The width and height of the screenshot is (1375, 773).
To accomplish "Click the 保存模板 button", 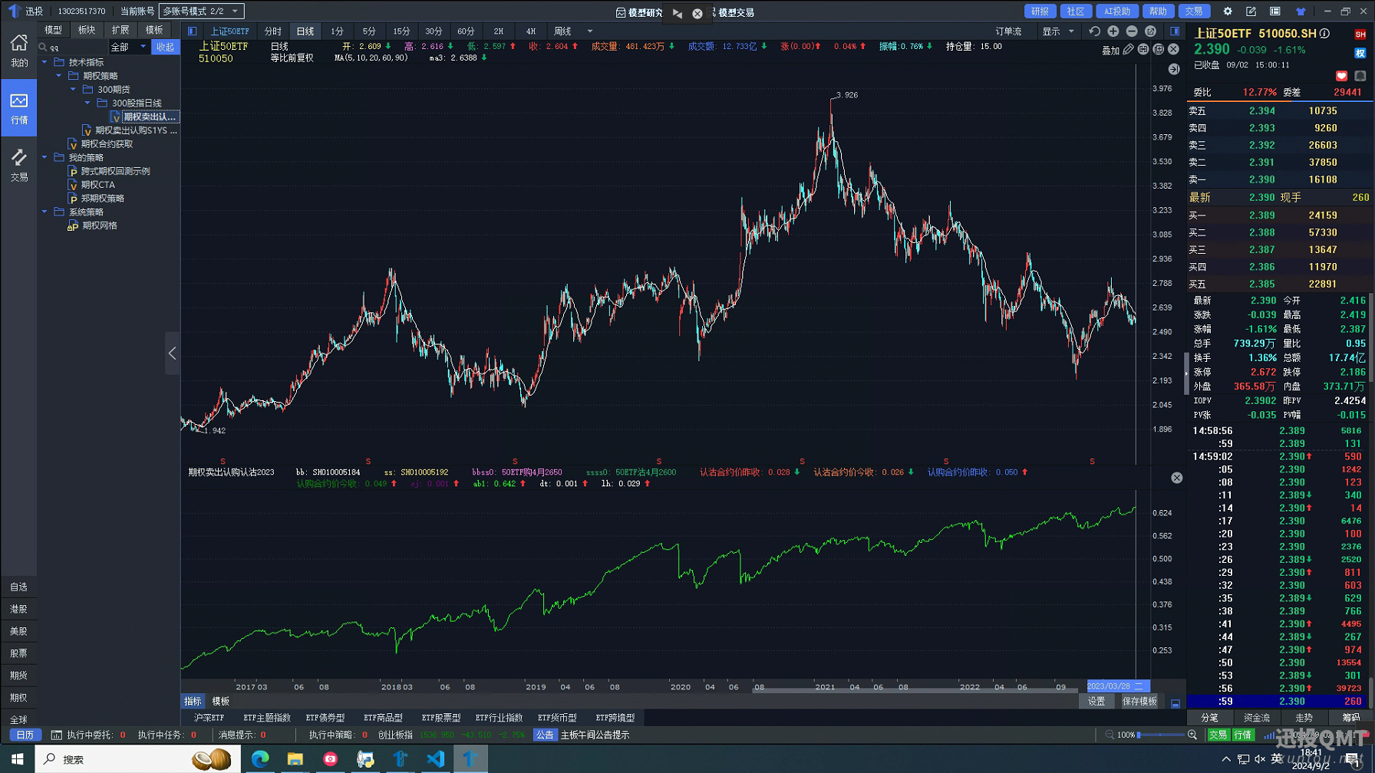I will click(1139, 702).
